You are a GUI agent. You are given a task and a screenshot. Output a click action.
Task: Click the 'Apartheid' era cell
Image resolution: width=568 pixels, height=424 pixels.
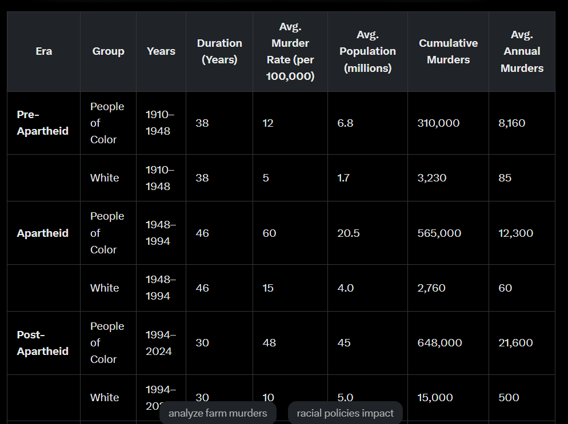(43, 233)
